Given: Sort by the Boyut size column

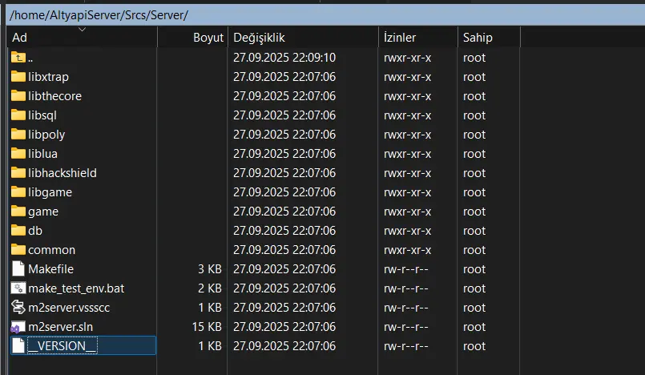Looking at the screenshot, I should [x=208, y=38].
